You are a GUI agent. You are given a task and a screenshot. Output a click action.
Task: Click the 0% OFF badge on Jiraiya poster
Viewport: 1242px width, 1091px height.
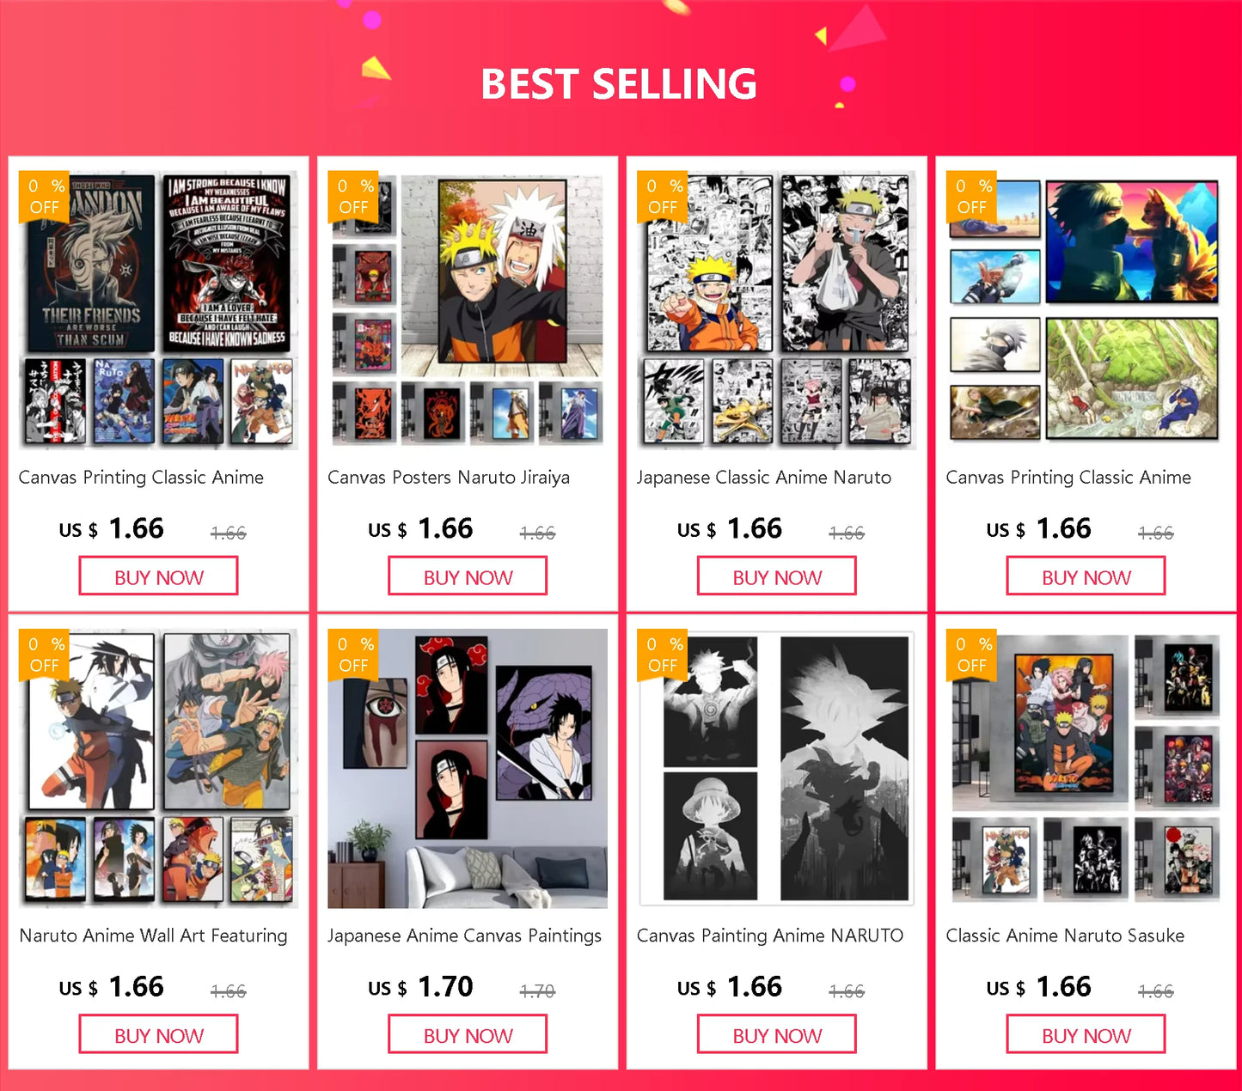pyautogui.click(x=353, y=197)
